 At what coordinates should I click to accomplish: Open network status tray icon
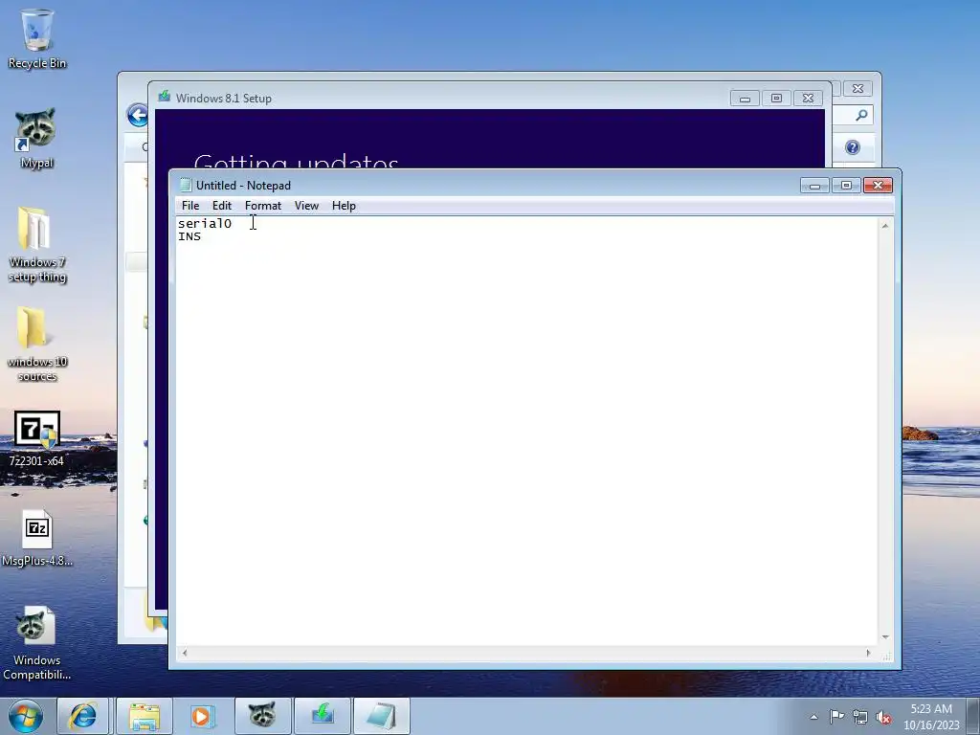[x=860, y=717]
